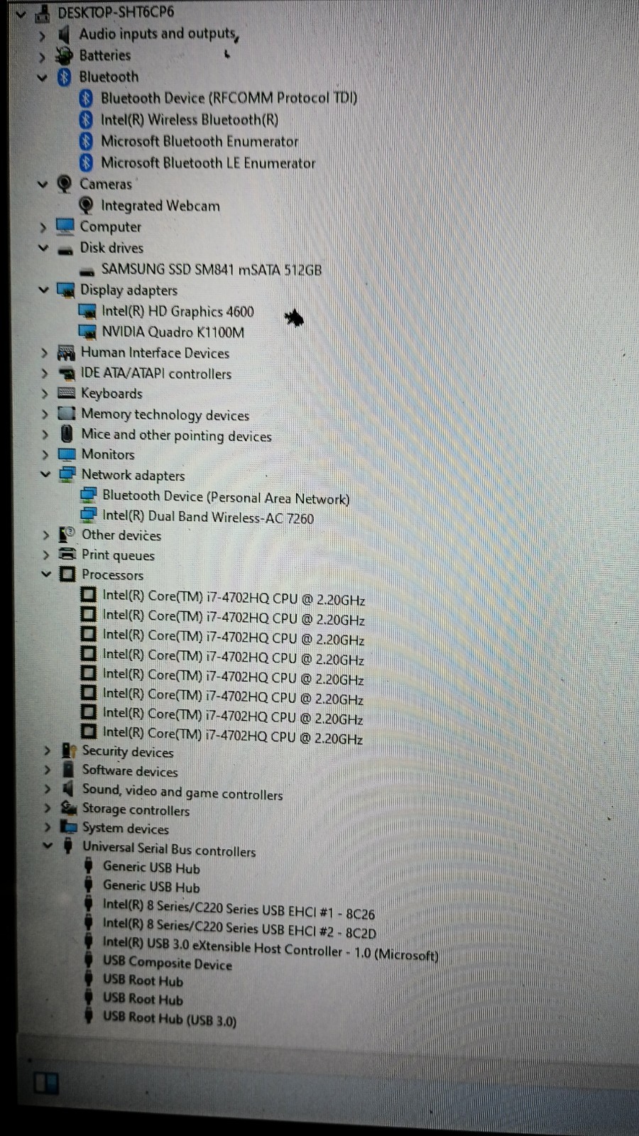Click the Integrated Webcam device icon
The image size is (639, 1136).
click(86, 206)
